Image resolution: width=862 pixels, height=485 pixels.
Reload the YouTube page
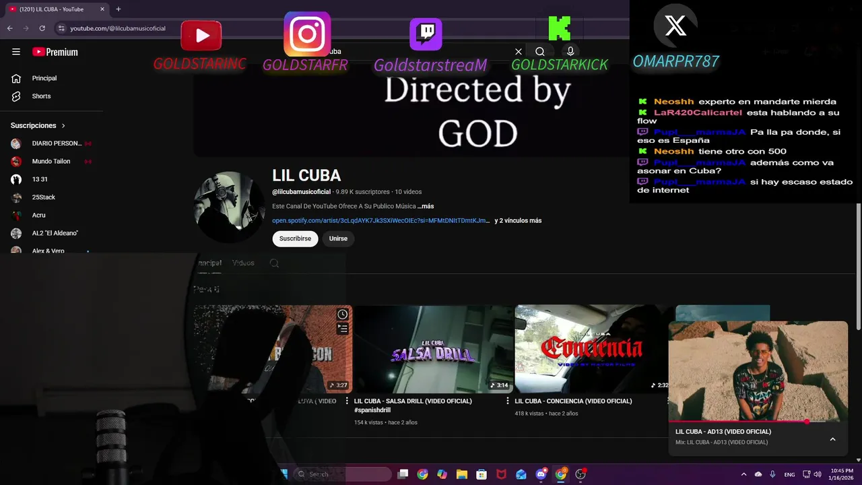coord(42,28)
